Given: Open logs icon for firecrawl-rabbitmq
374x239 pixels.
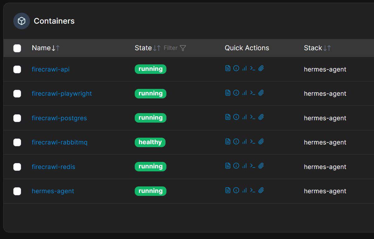Looking at the screenshot, I should pos(228,141).
